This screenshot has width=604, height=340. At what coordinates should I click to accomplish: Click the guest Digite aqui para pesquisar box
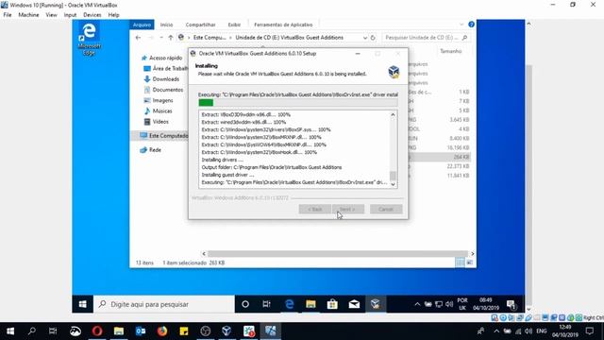164,304
